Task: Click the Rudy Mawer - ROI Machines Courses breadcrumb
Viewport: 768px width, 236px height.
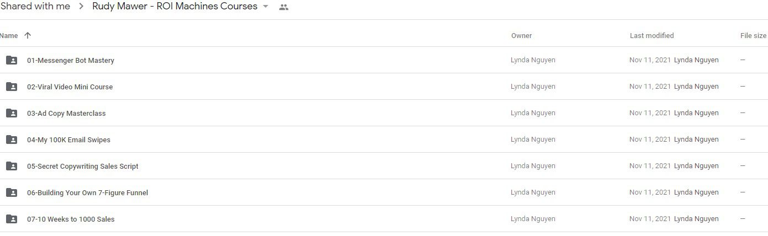Action: 174,7
